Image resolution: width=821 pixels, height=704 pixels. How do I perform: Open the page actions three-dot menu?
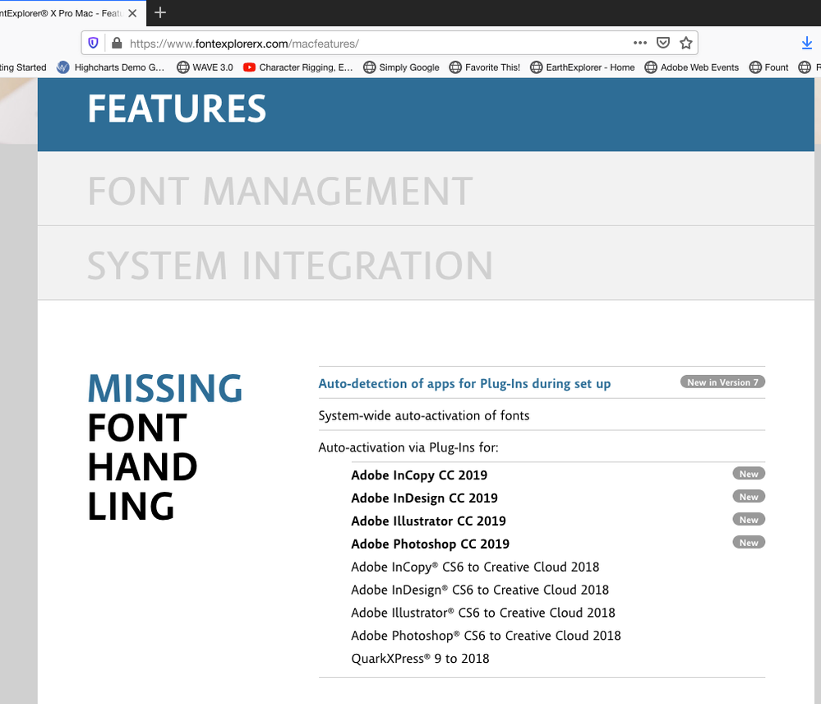(x=640, y=43)
